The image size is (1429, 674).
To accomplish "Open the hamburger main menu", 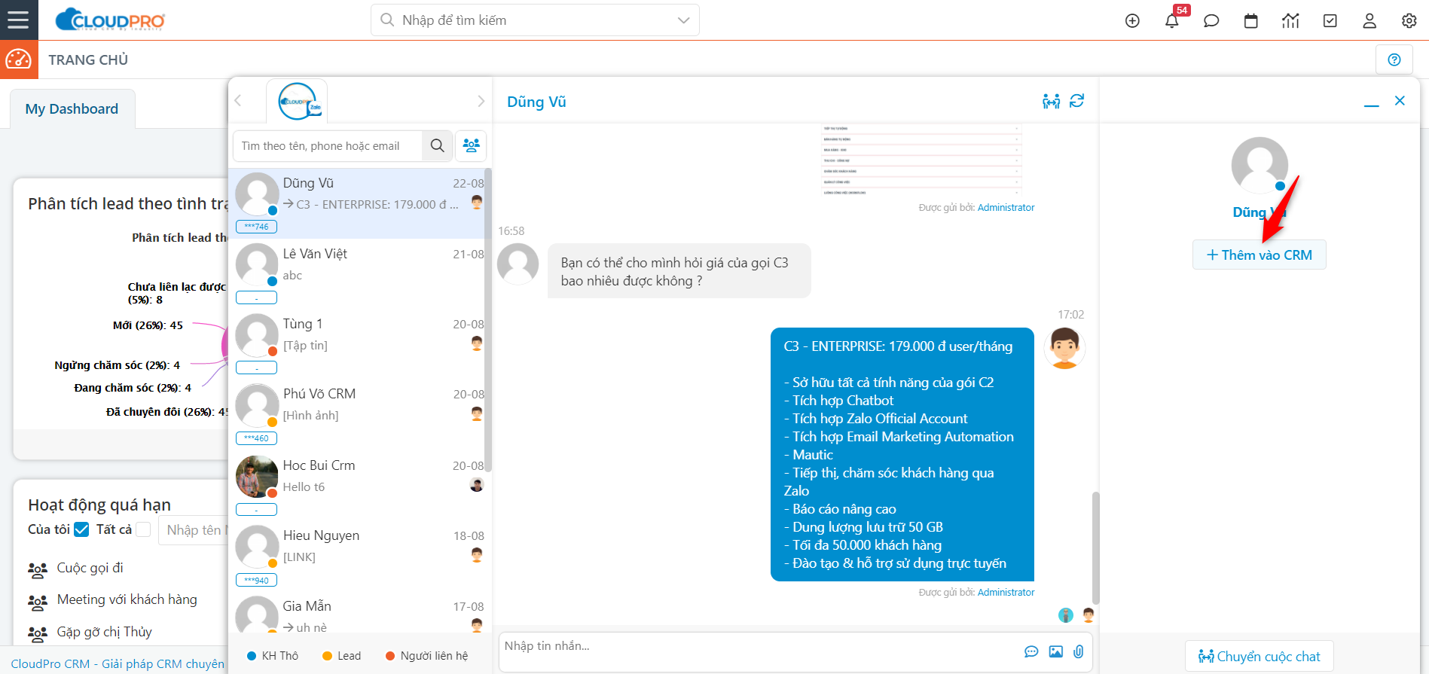I will (x=18, y=20).
